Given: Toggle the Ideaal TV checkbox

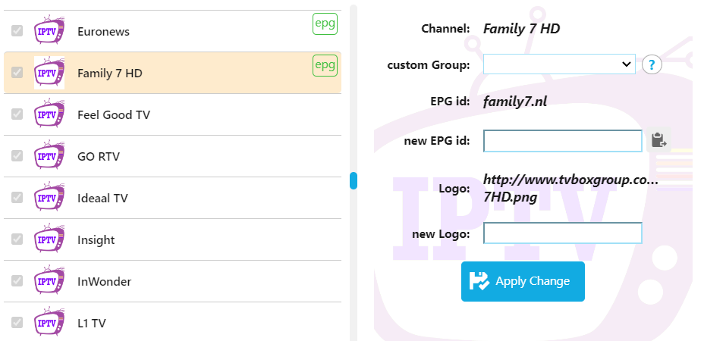Looking at the screenshot, I should click(x=17, y=198).
